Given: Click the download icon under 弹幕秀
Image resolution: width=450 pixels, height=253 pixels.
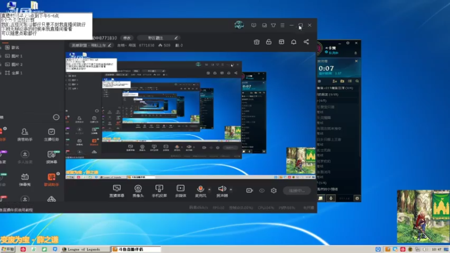Looking at the screenshot, I should point(25,198).
